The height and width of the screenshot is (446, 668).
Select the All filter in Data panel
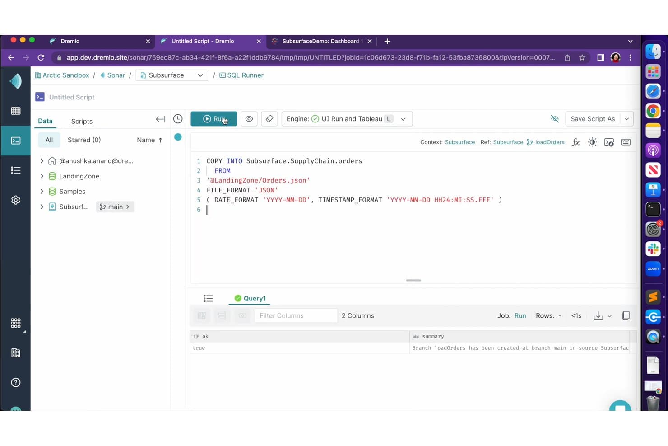49,140
